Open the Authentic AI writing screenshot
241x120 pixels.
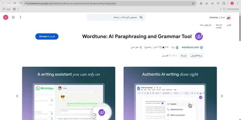[x=170, y=93]
